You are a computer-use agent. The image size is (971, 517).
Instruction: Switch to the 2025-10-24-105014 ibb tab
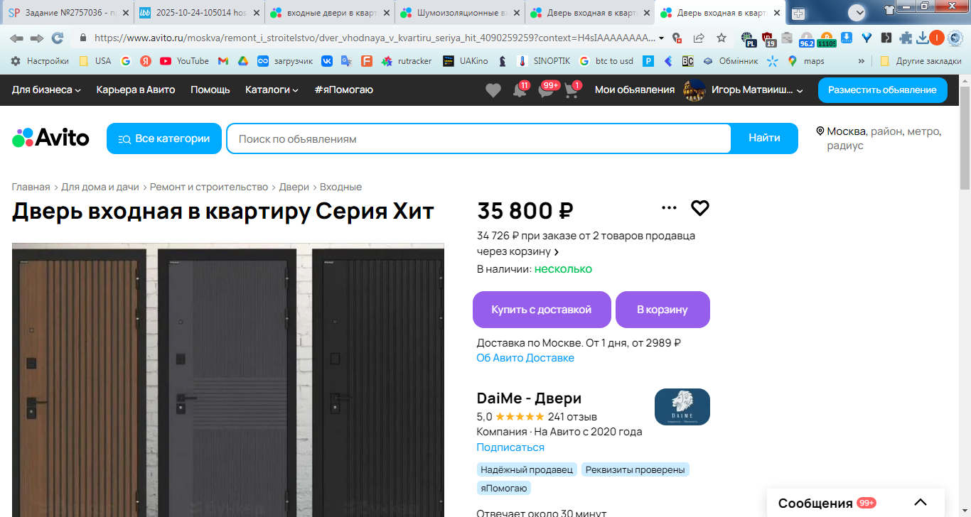198,13
